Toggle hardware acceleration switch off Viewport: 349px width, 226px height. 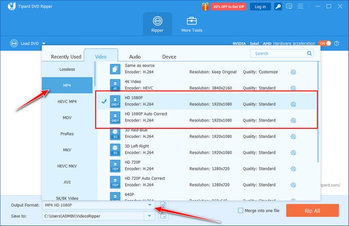tap(325, 43)
